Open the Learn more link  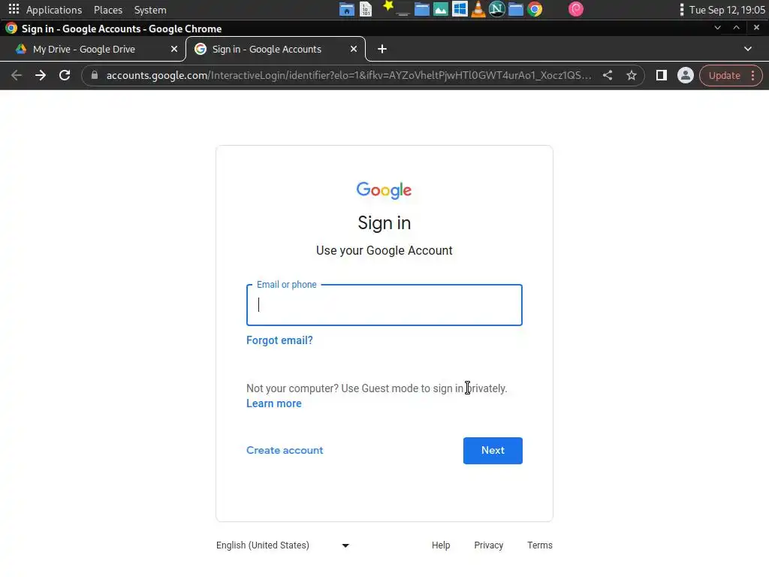click(273, 403)
